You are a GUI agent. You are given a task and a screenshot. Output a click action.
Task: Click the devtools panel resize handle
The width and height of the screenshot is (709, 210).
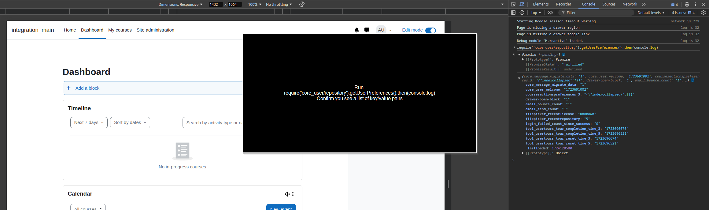coord(448,184)
